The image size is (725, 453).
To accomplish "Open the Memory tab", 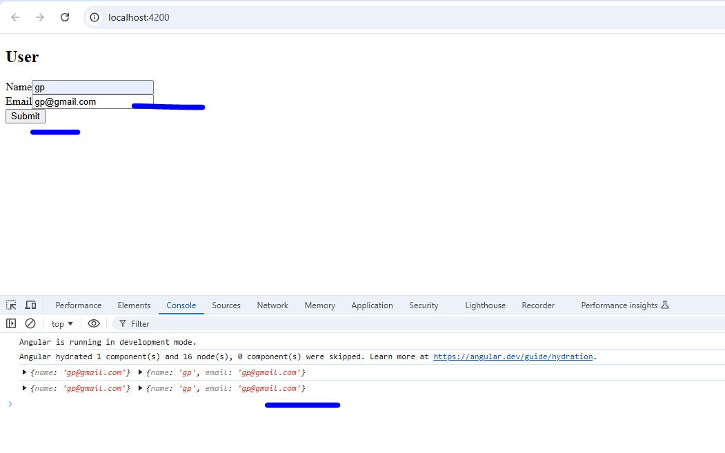I will [320, 305].
